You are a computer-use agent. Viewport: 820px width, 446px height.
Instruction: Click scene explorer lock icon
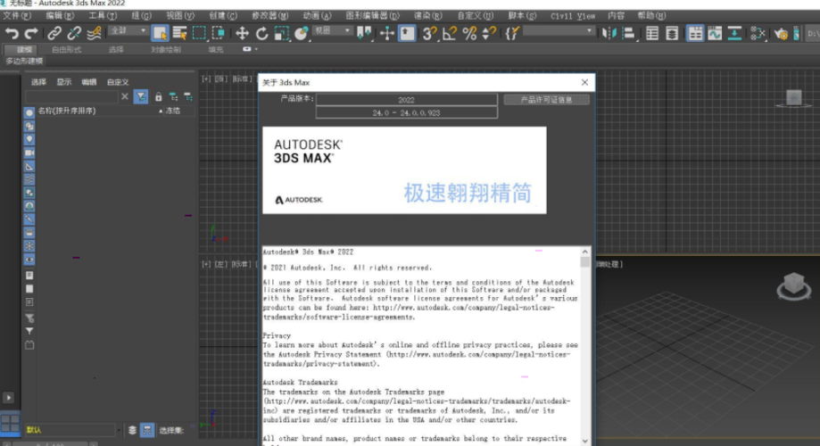(158, 96)
